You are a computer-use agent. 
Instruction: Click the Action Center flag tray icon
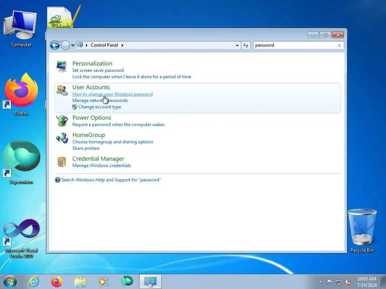pyautogui.click(x=329, y=281)
